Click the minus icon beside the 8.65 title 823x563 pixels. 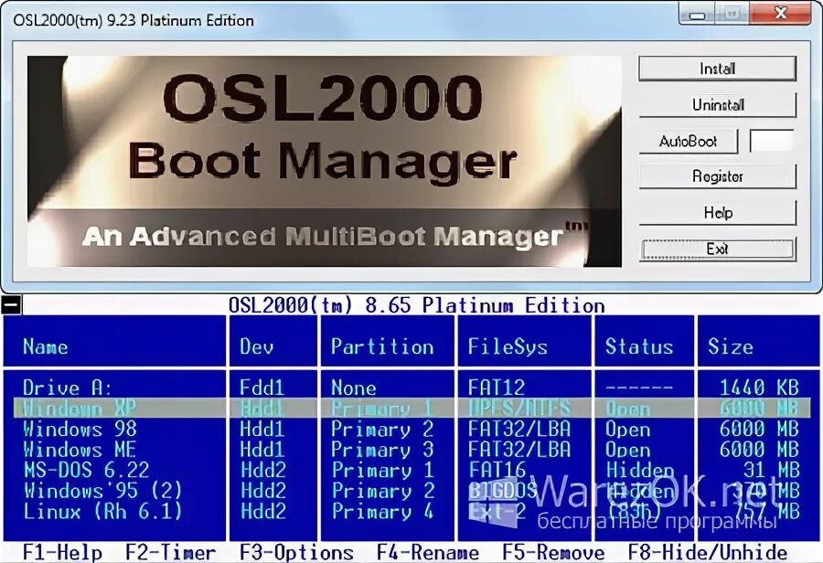[12, 305]
